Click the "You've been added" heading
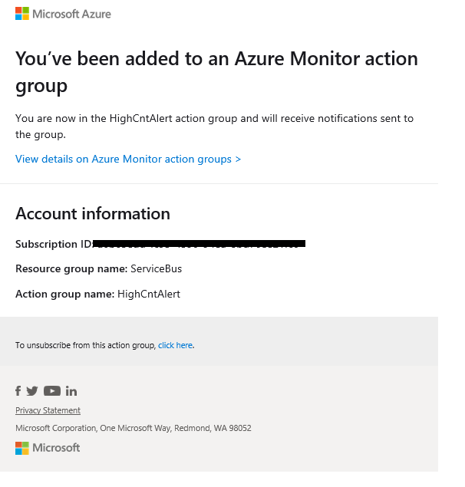This screenshot has width=465, height=487. click(216, 71)
